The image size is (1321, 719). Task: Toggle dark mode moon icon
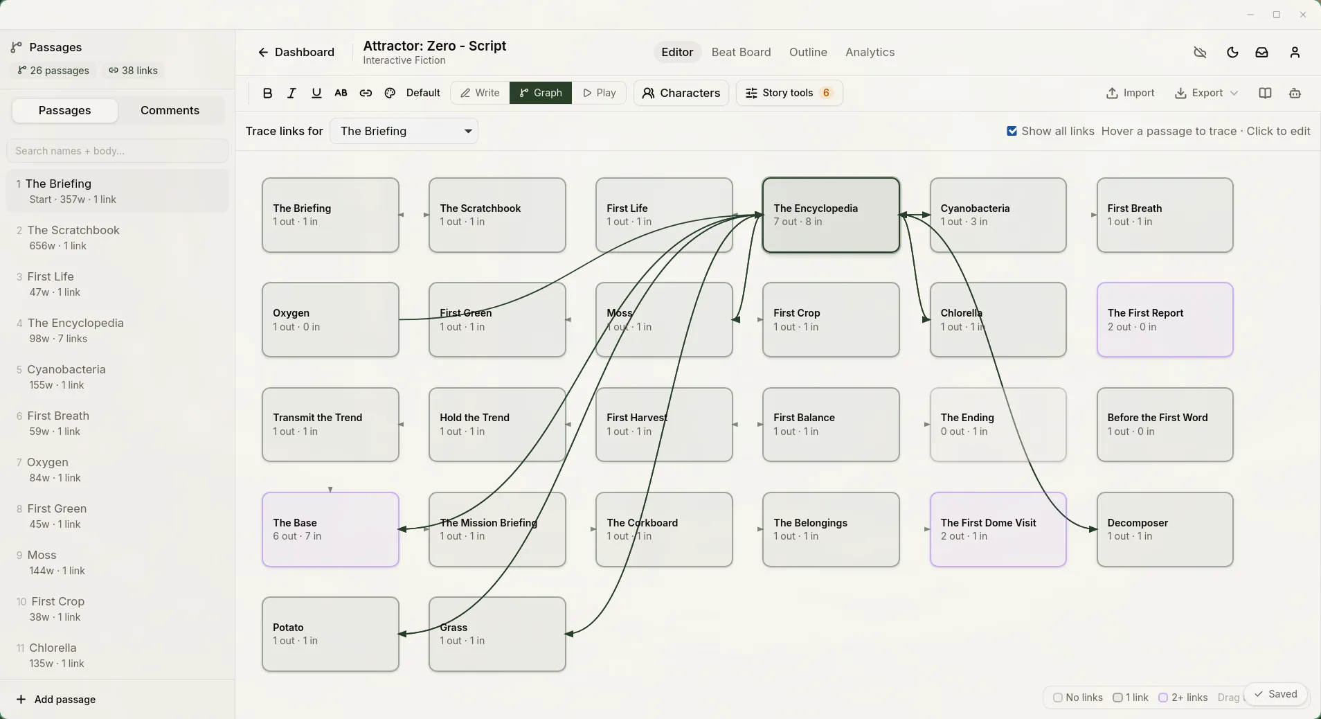coord(1232,52)
